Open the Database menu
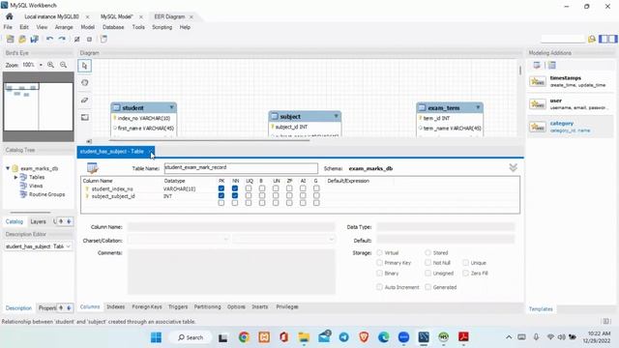The height and width of the screenshot is (348, 619). tap(113, 27)
